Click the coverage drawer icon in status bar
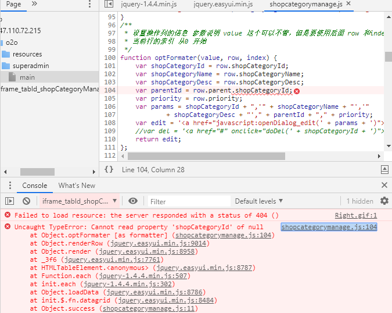The width and height of the screenshot is (392, 313). (x=384, y=169)
